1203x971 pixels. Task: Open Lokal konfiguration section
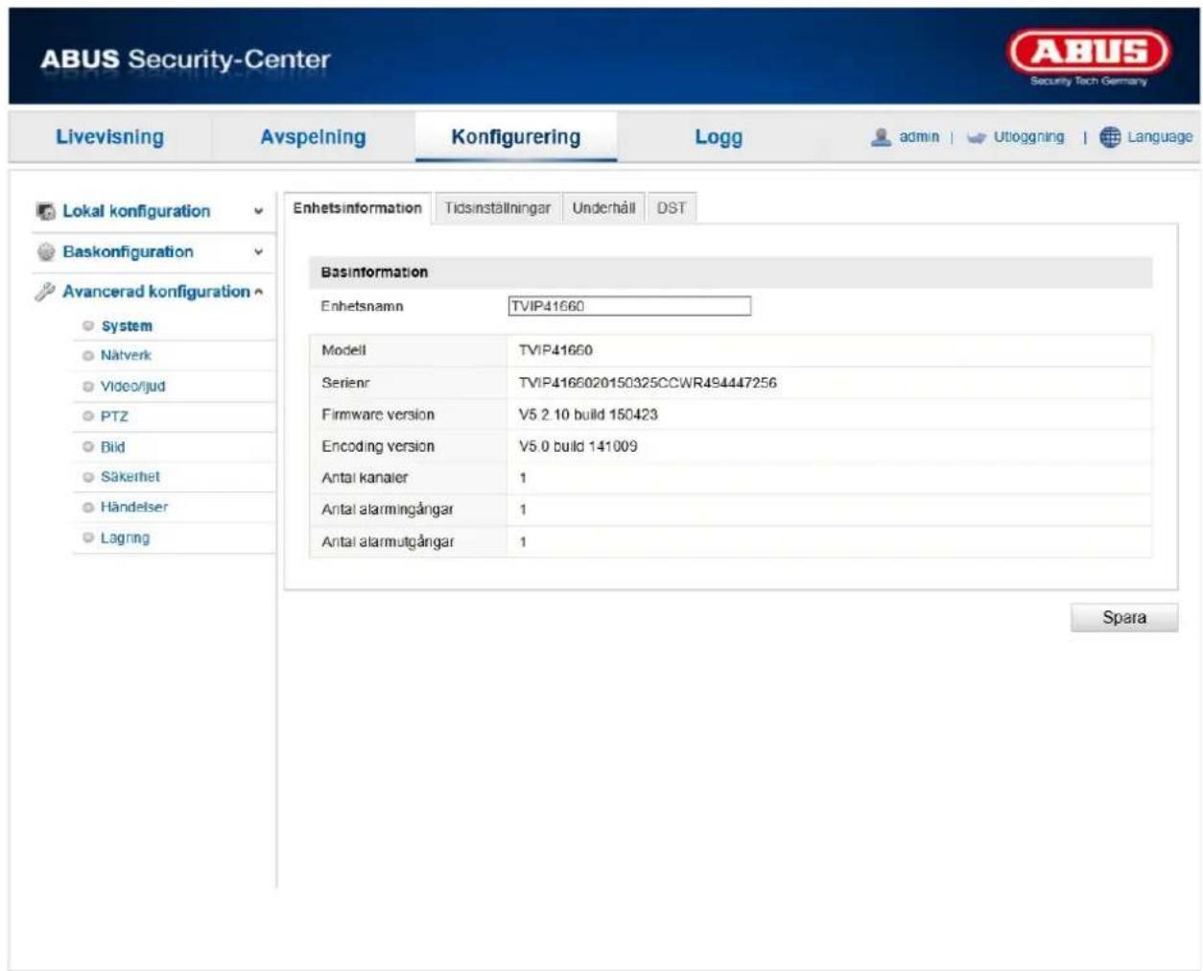(136, 211)
